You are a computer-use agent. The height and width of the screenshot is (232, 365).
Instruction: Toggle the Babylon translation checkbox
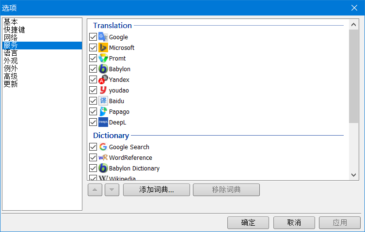(x=93, y=69)
